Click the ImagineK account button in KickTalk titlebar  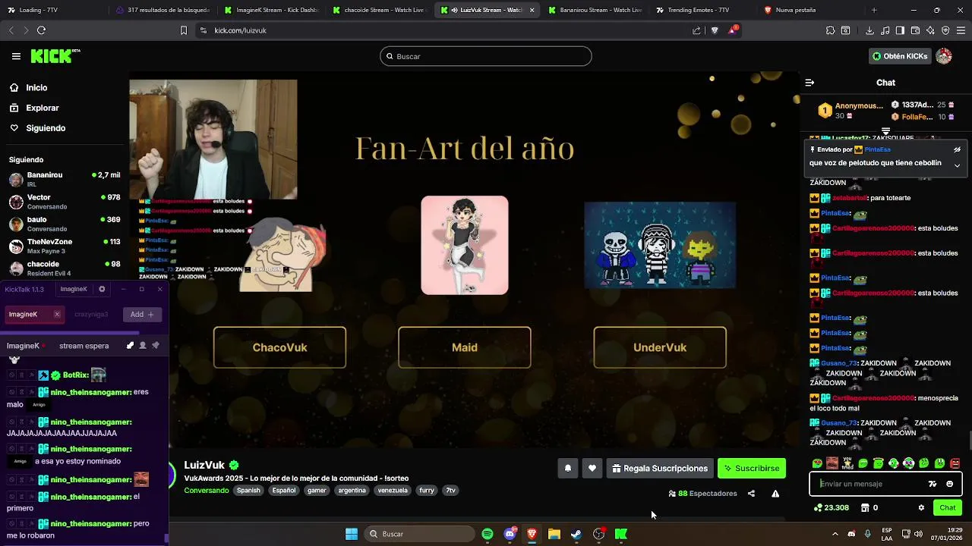coord(74,289)
